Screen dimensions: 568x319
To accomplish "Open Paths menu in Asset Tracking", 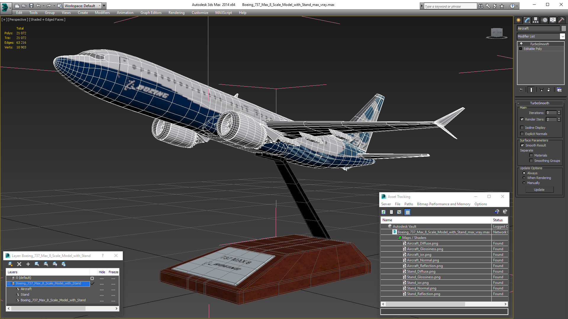I will tap(409, 204).
